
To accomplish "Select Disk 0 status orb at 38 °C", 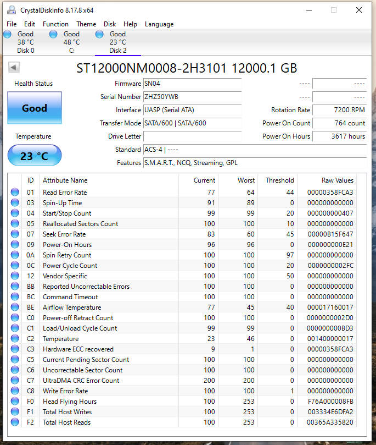I will click(7, 35).
